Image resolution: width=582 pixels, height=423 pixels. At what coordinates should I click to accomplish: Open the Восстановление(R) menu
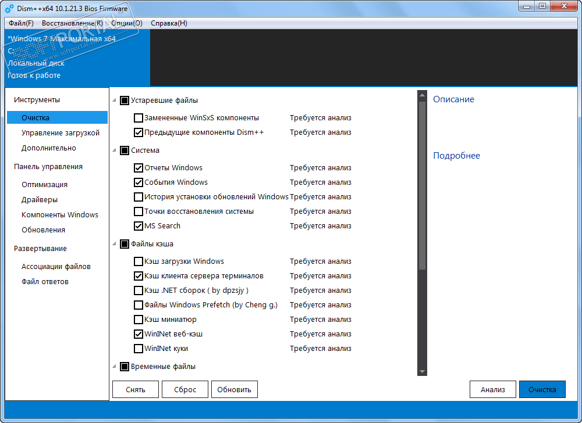tap(72, 23)
